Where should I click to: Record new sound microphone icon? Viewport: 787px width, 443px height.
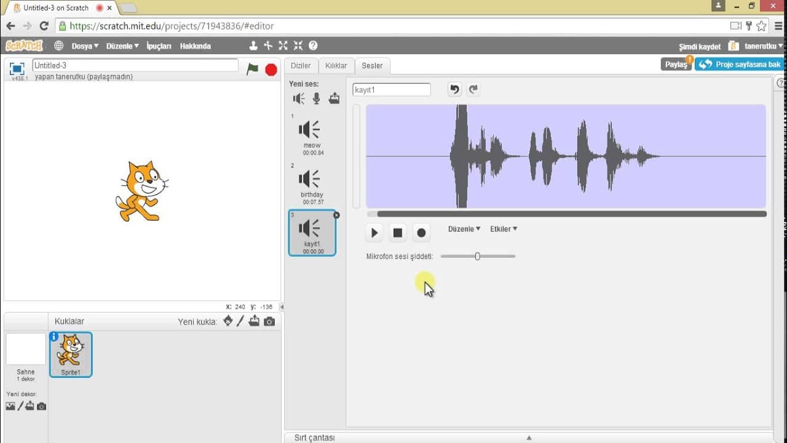[316, 98]
